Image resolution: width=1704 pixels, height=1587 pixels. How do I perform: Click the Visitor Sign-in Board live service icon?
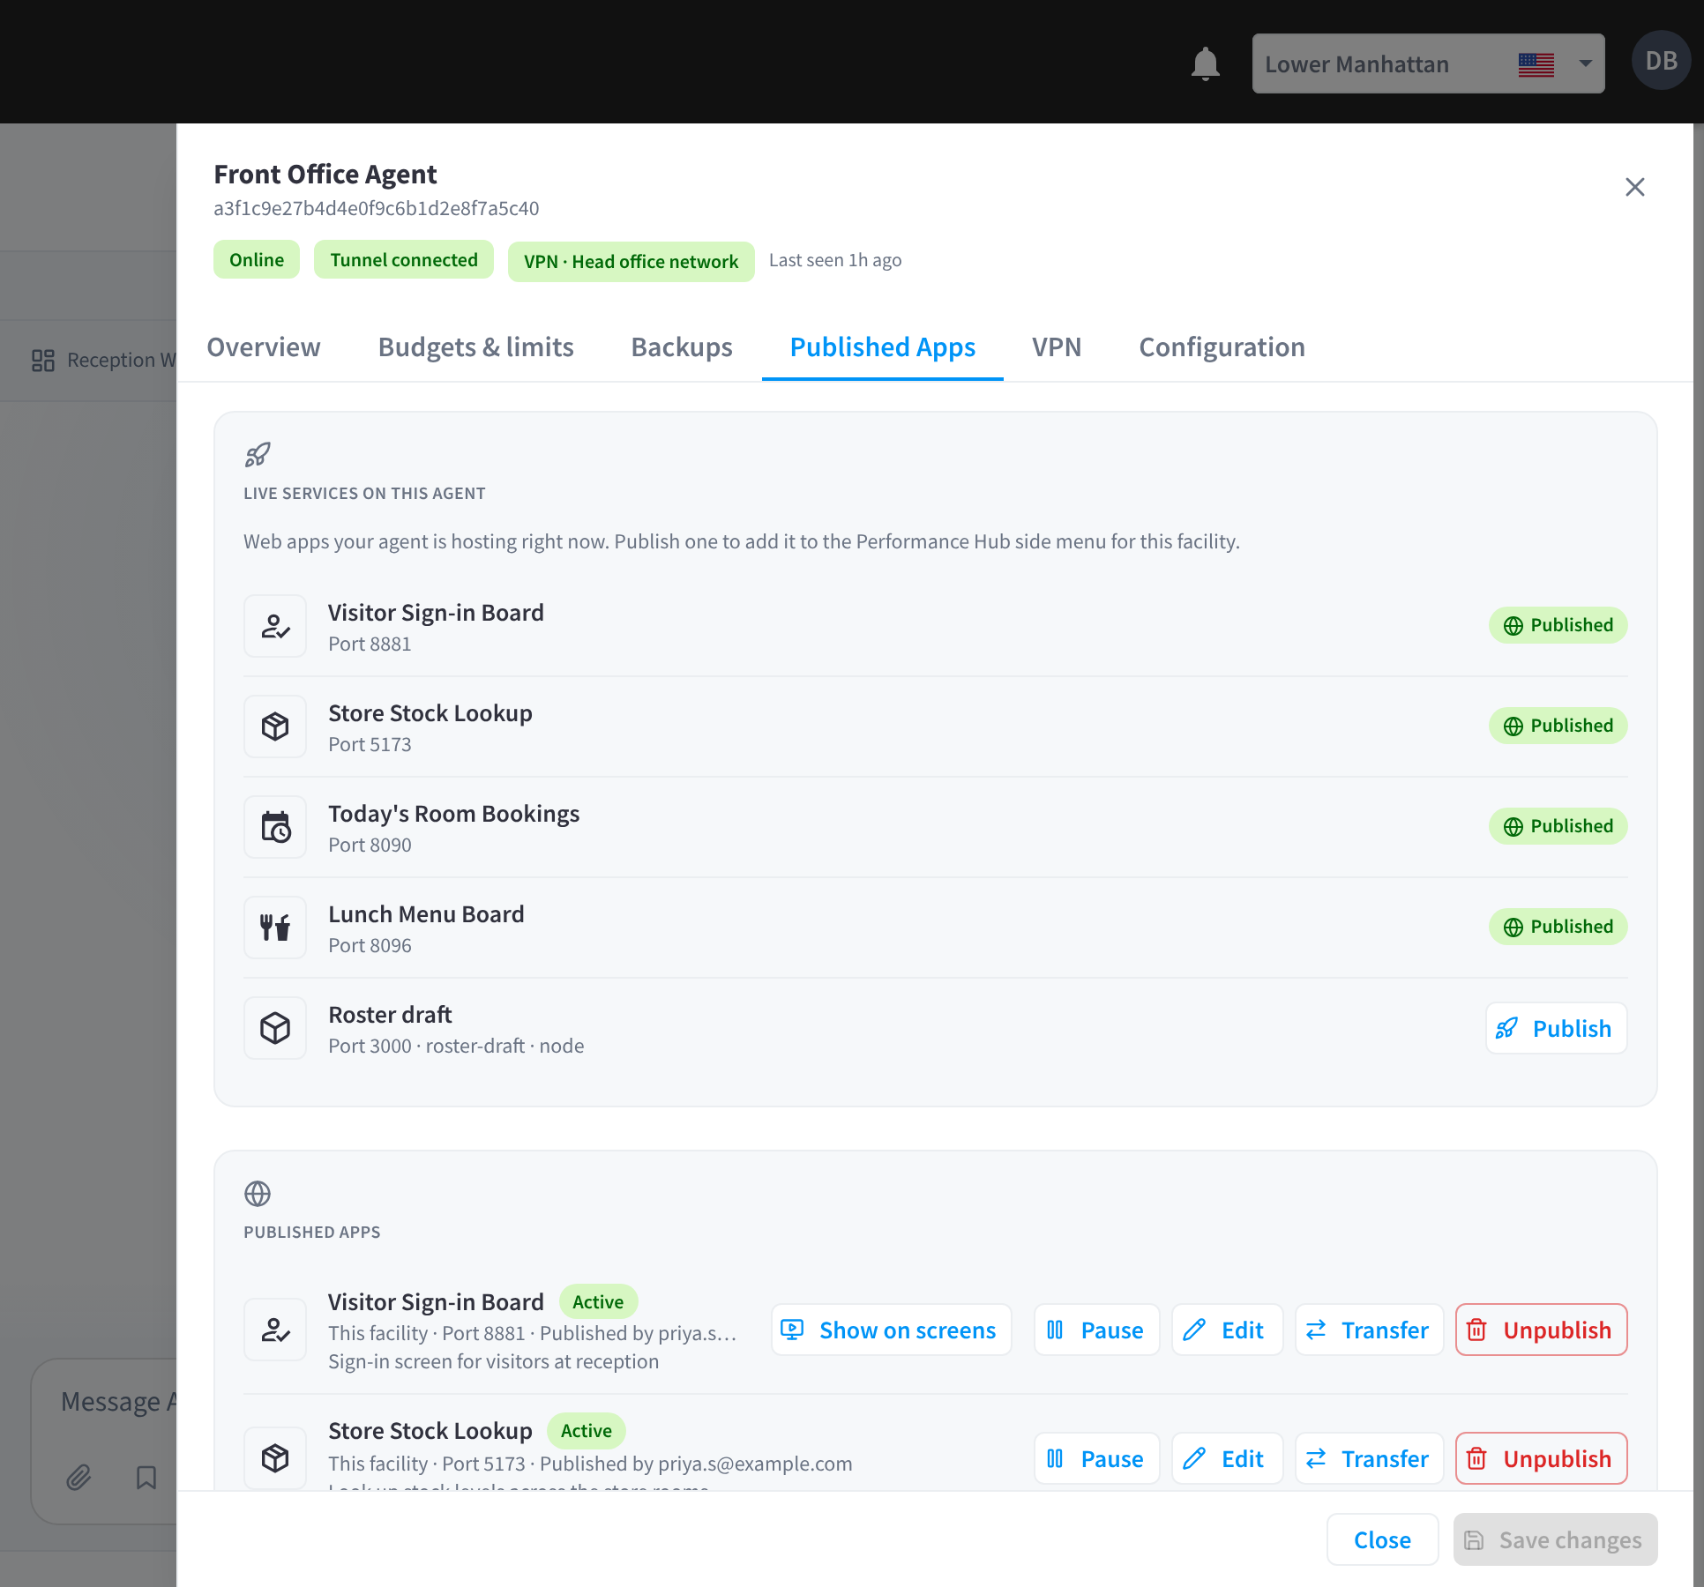(275, 626)
